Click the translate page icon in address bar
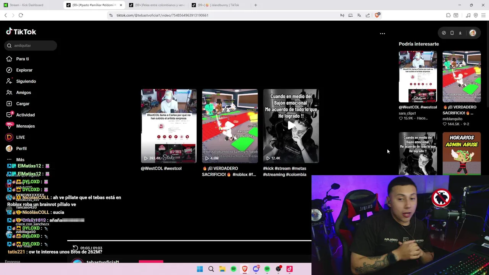The height and width of the screenshot is (275, 489). (359, 15)
